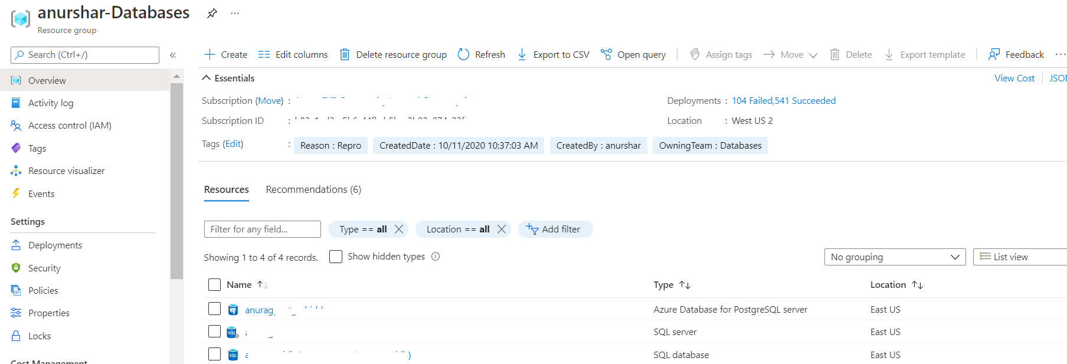Sort by the Location column
1067x364 pixels.
(896, 285)
